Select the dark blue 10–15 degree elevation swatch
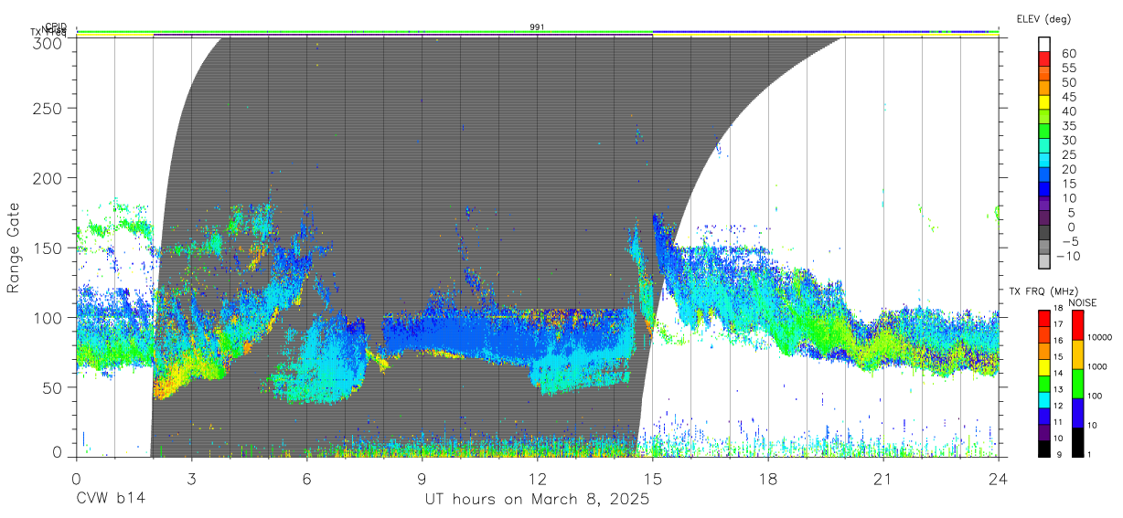Image resolution: width=1123 pixels, height=518 pixels. 1044,190
